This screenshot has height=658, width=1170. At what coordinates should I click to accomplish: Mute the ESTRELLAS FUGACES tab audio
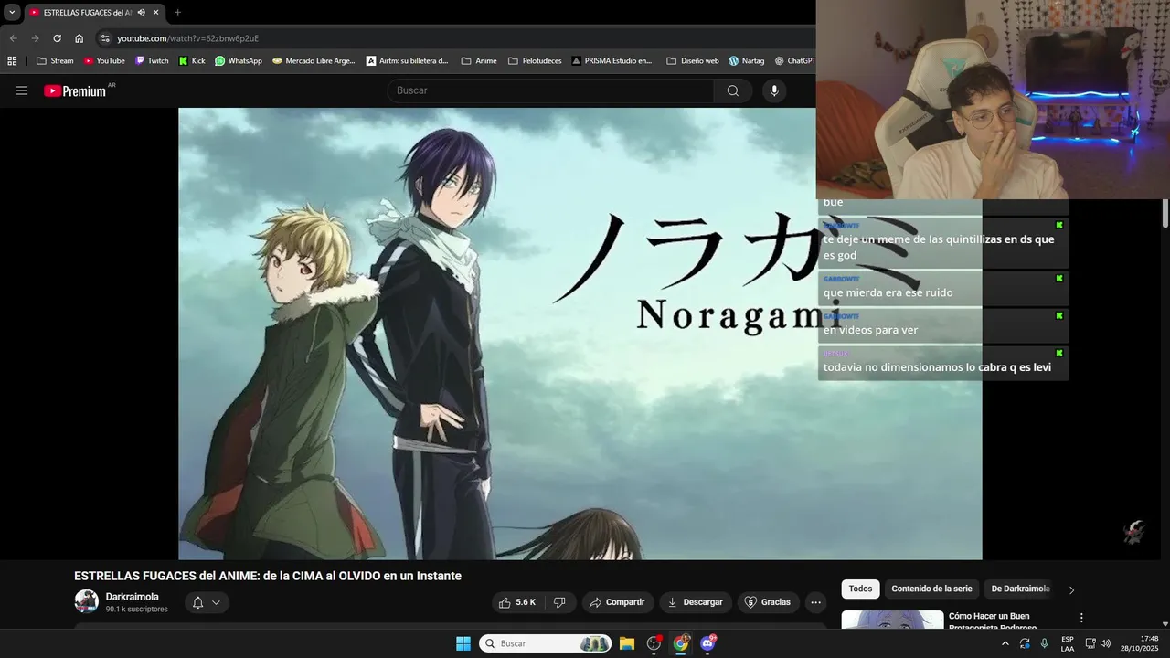(141, 13)
